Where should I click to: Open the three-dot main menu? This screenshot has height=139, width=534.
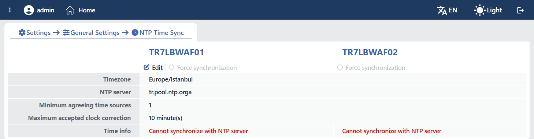pos(10,10)
